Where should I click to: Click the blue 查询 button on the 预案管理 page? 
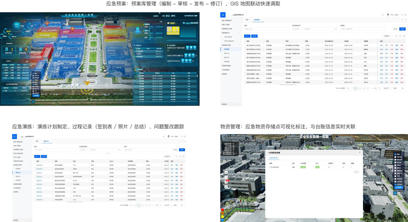pyautogui.click(x=402, y=29)
